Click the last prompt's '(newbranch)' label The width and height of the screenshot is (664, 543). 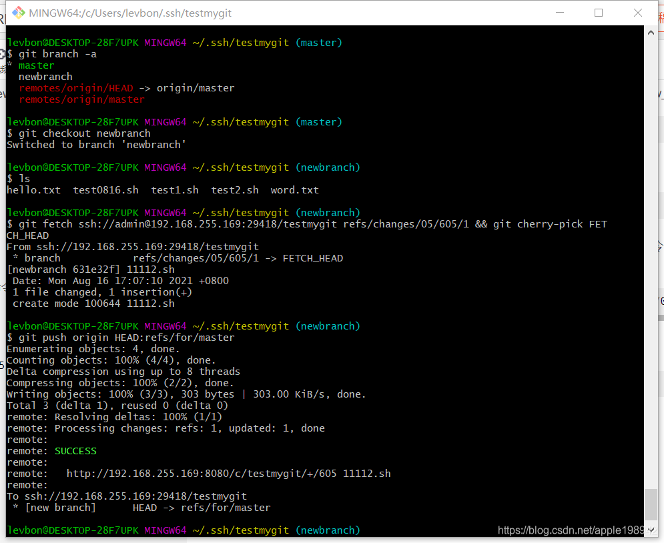tap(328, 530)
